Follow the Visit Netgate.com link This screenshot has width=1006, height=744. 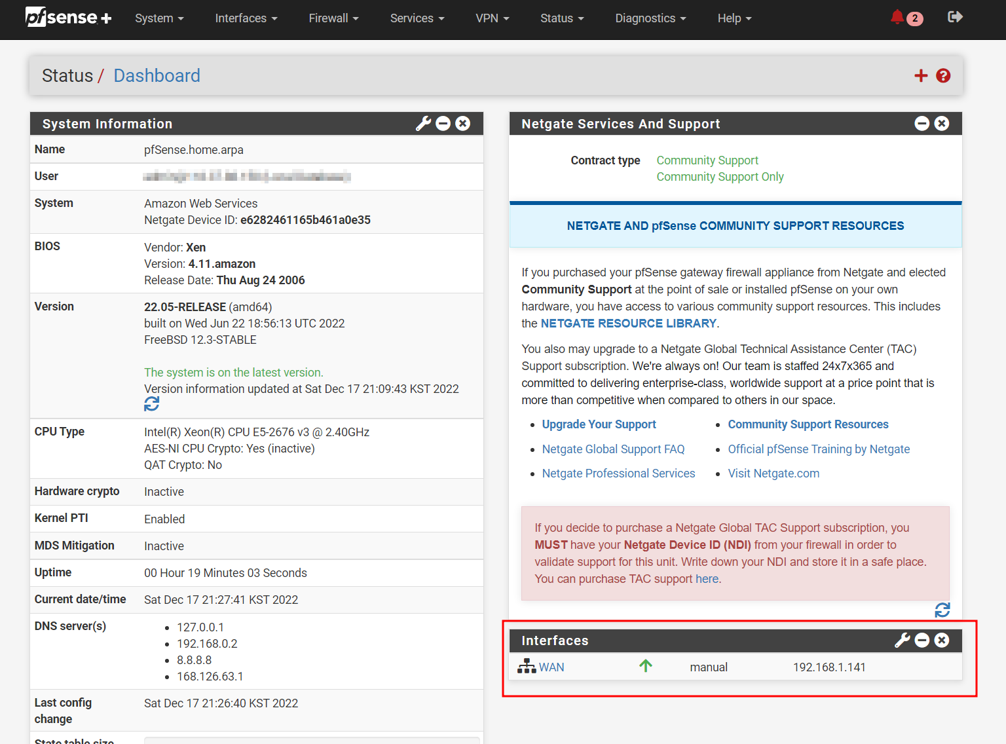[x=773, y=474]
